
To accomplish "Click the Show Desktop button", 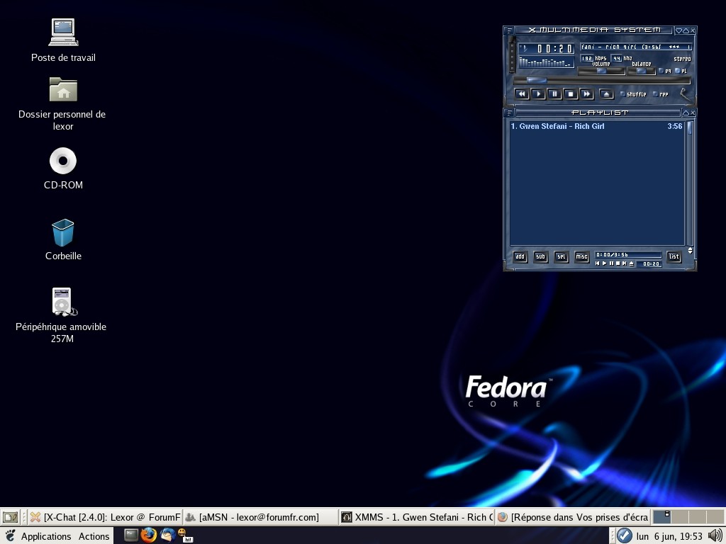I will point(10,516).
